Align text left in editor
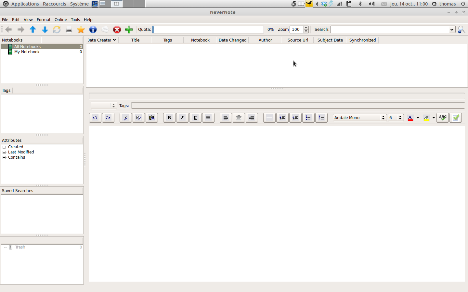This screenshot has height=292, width=468. tap(226, 118)
